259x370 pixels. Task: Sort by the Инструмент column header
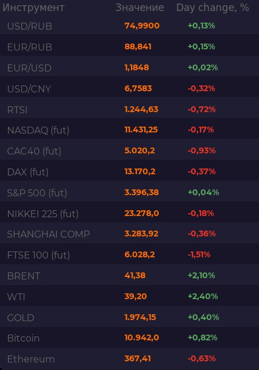click(34, 8)
